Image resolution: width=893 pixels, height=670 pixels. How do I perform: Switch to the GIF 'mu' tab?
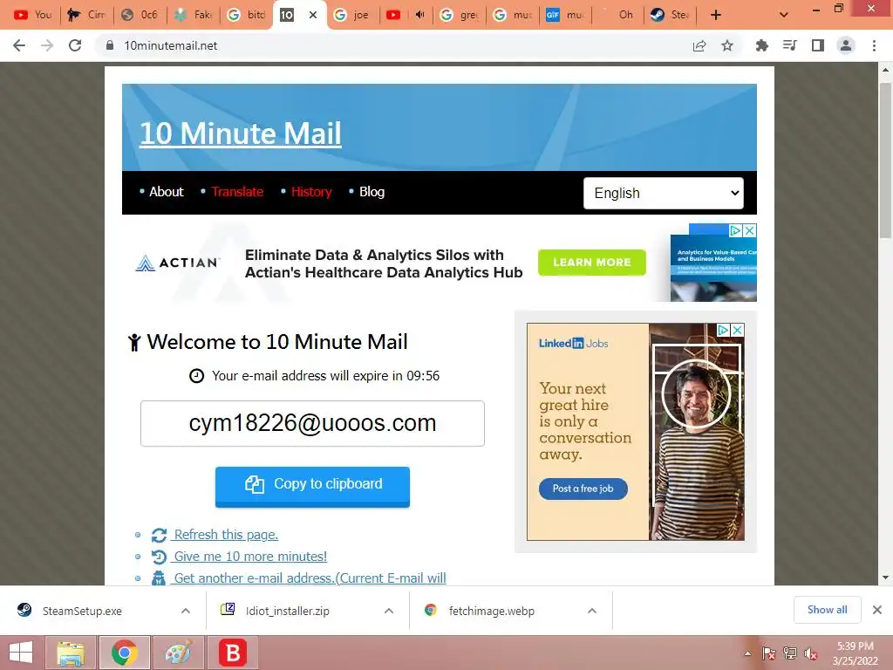click(565, 15)
